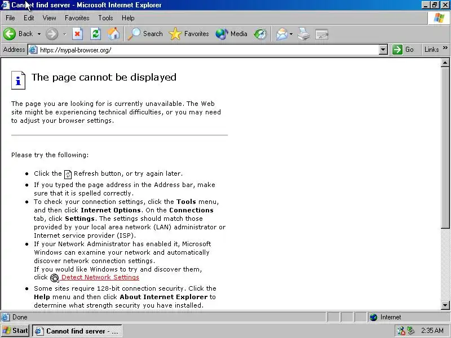This screenshot has width=451, height=338.
Task: Open the File menu
Action: point(10,18)
